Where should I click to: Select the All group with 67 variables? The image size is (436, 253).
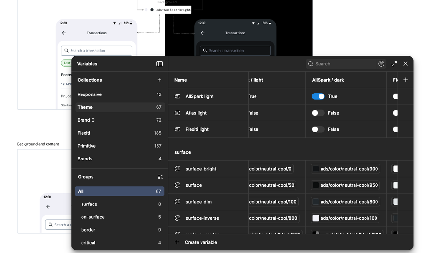119,191
